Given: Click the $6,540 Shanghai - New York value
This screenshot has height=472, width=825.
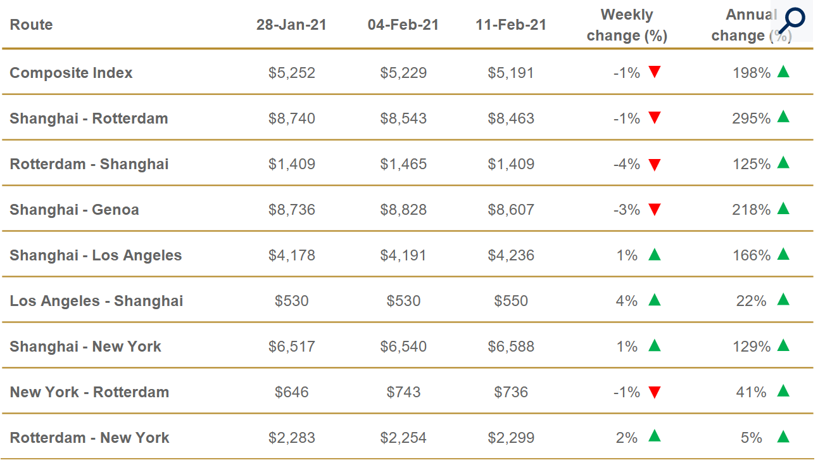Looking at the screenshot, I should click(x=403, y=347).
